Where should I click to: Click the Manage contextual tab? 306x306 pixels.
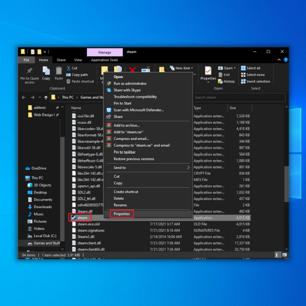click(104, 52)
